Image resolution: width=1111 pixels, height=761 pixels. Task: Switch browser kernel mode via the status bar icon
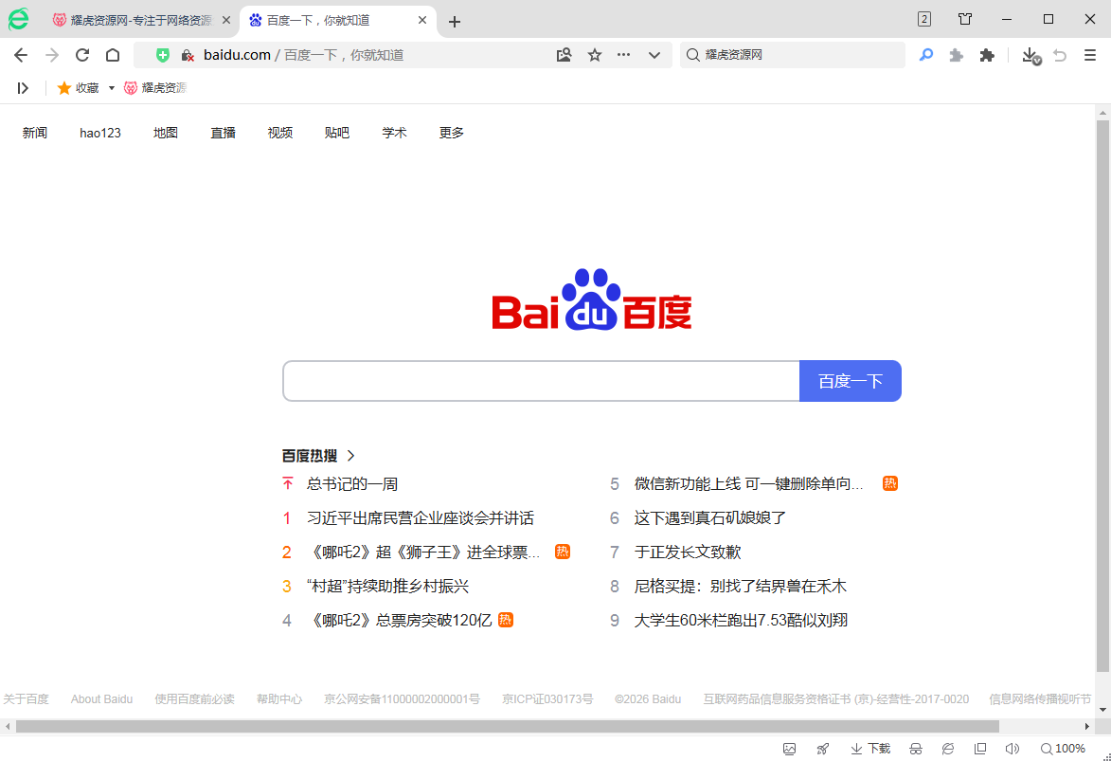pos(947,749)
